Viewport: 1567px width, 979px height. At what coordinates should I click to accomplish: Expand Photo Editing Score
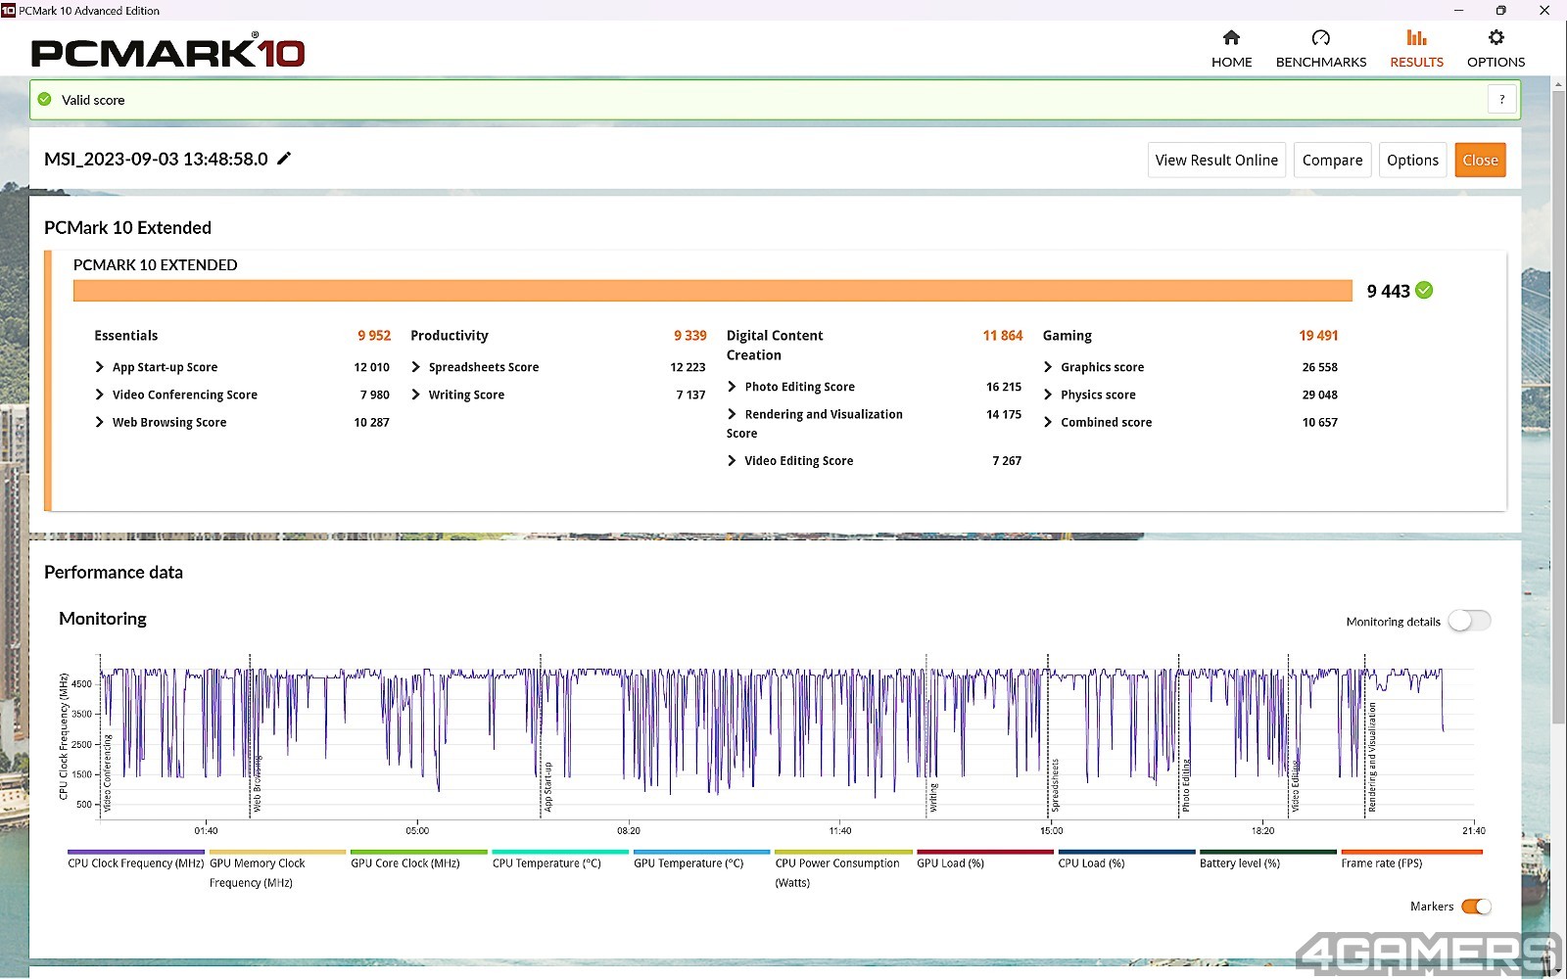[x=732, y=387]
